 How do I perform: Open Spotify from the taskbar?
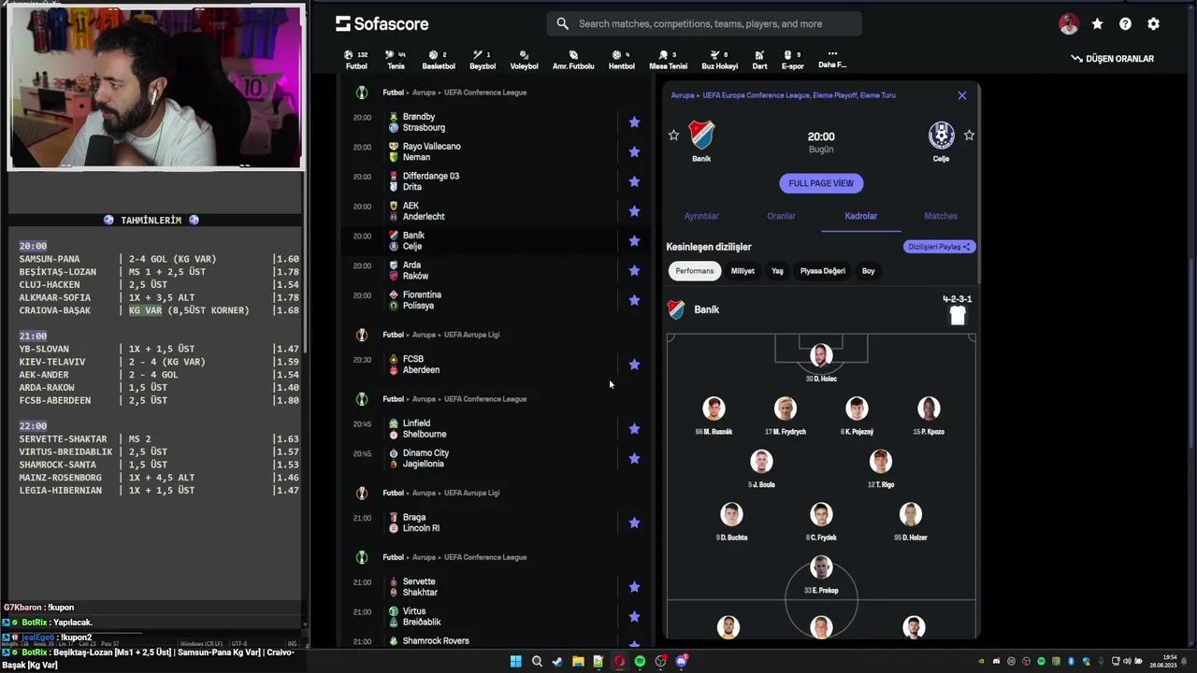(640, 662)
